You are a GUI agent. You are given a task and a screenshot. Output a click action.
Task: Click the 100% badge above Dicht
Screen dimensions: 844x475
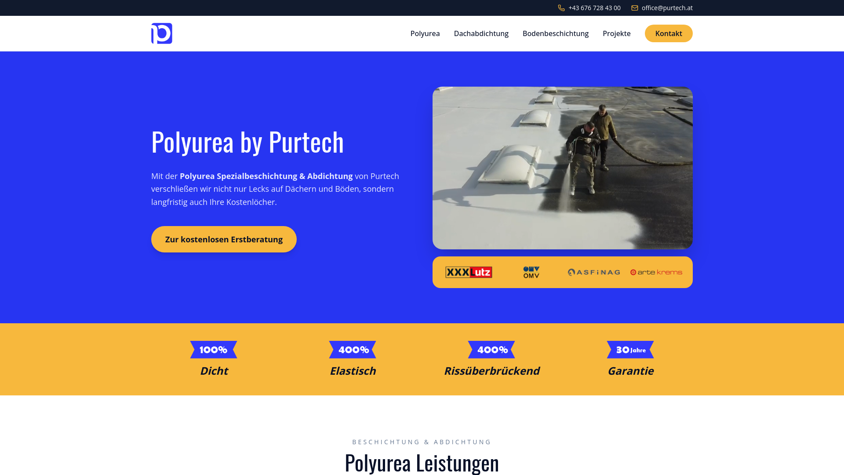[x=214, y=350]
